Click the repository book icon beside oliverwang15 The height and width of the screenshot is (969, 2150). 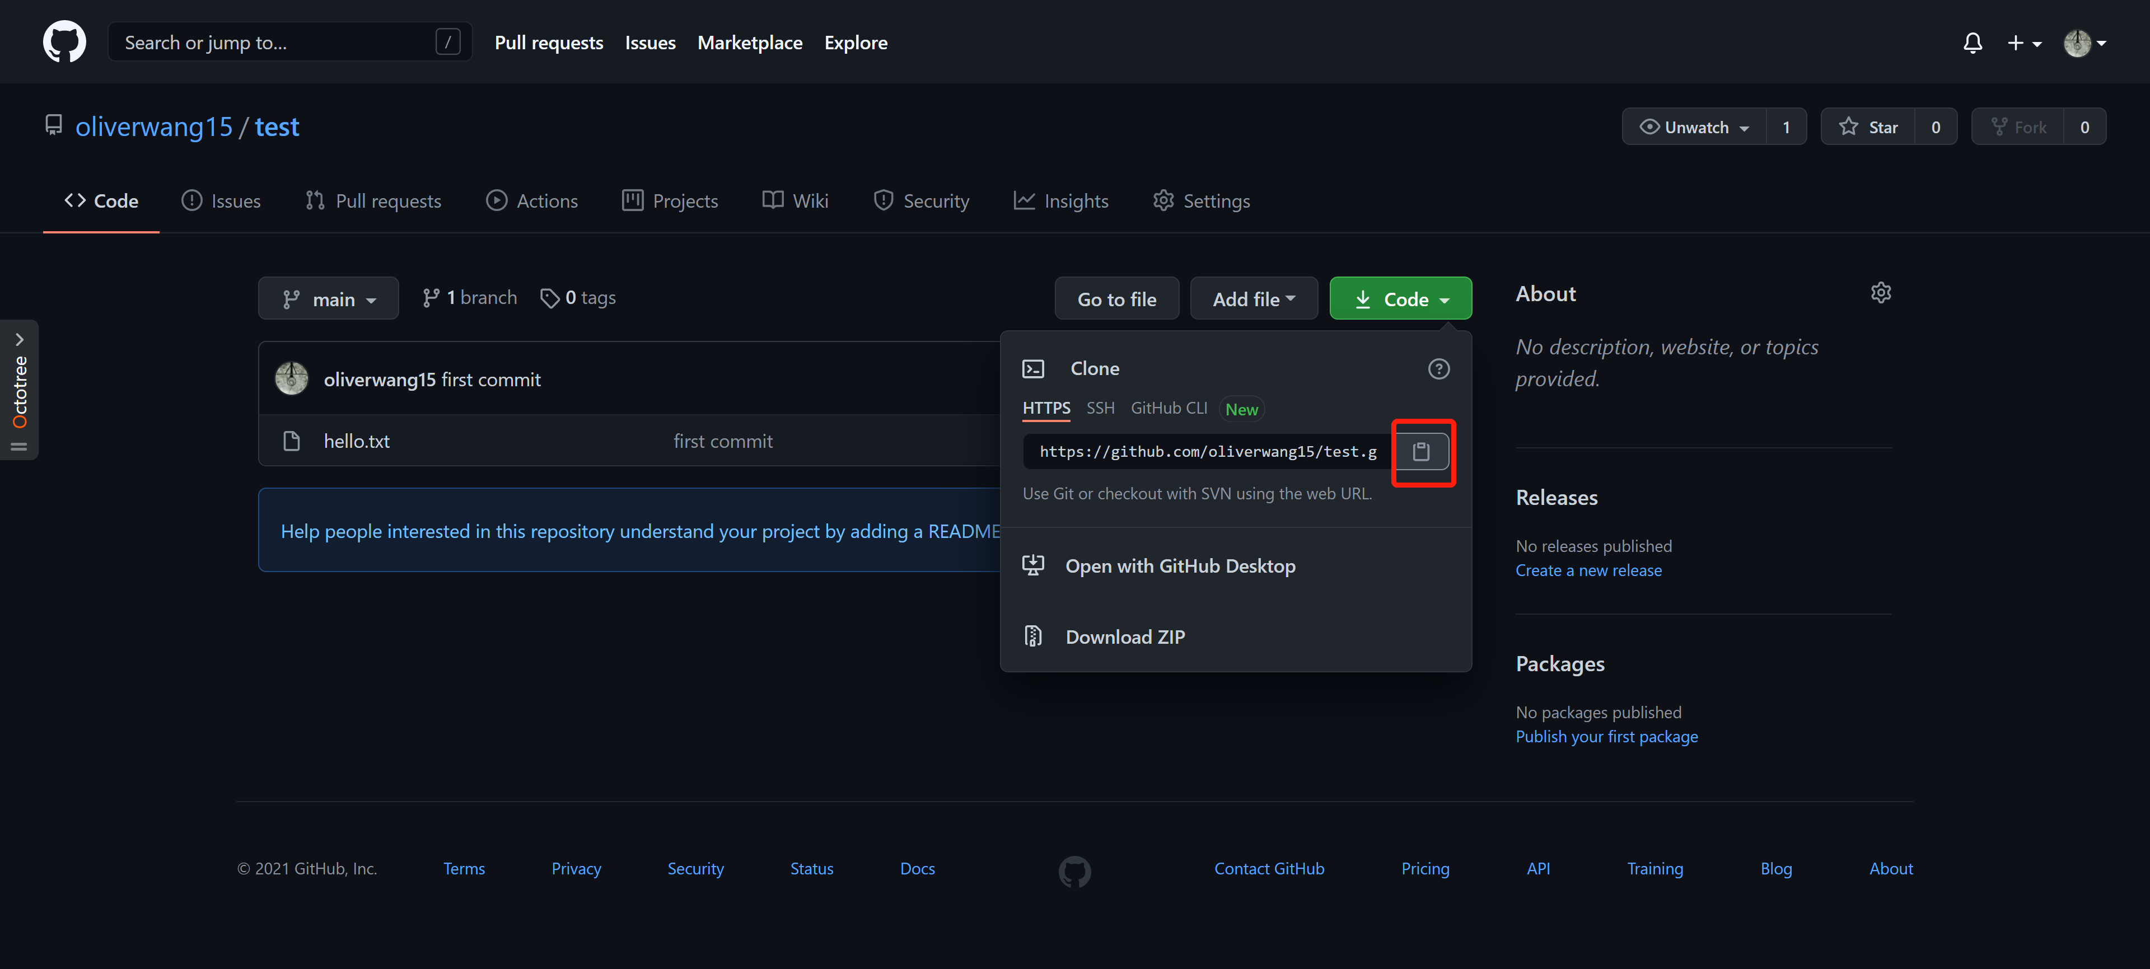pyautogui.click(x=53, y=125)
